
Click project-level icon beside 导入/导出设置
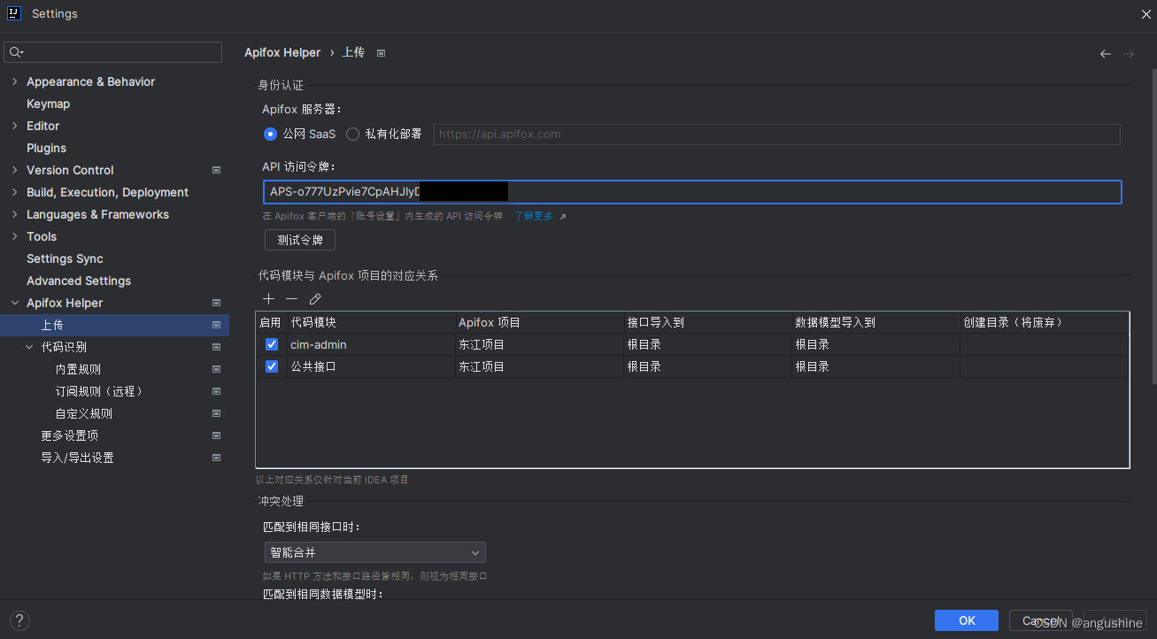pyautogui.click(x=216, y=458)
